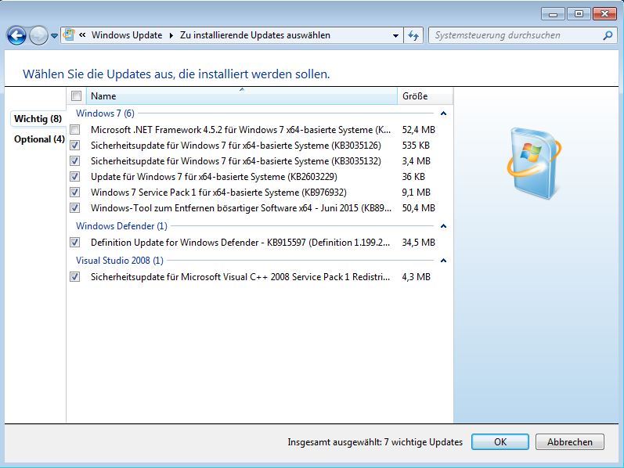Open recent pages dropdown next to forward arrow
Viewport: 624px width, 468px height.
[x=55, y=36]
